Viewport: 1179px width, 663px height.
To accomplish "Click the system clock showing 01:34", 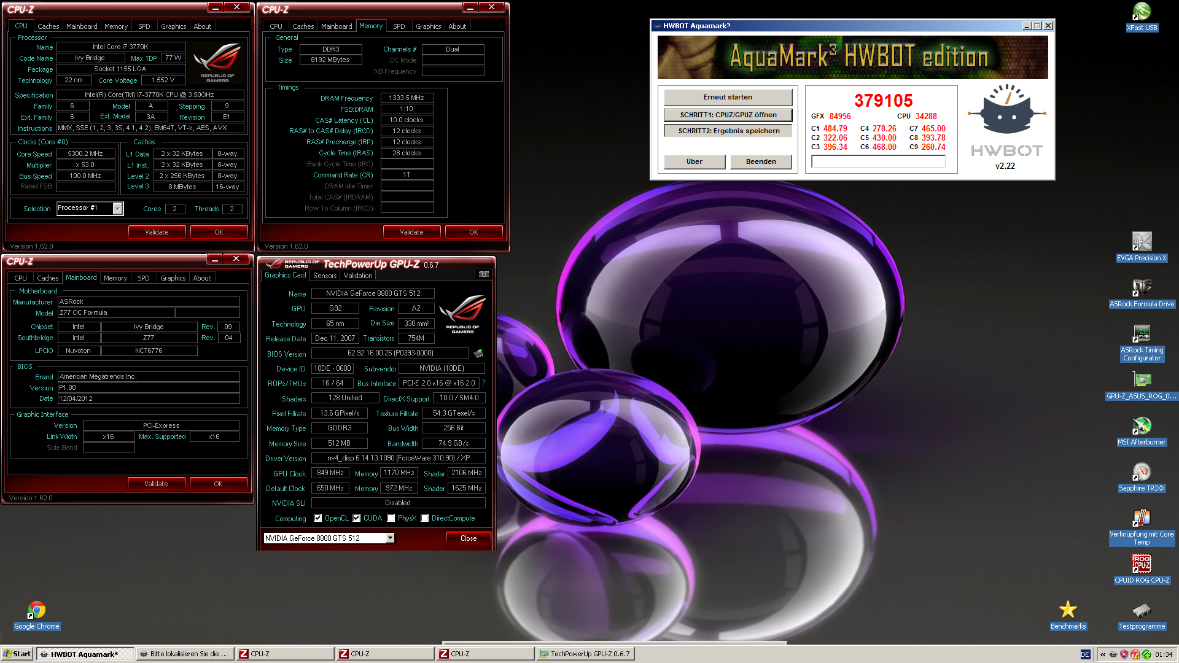I will [1164, 654].
